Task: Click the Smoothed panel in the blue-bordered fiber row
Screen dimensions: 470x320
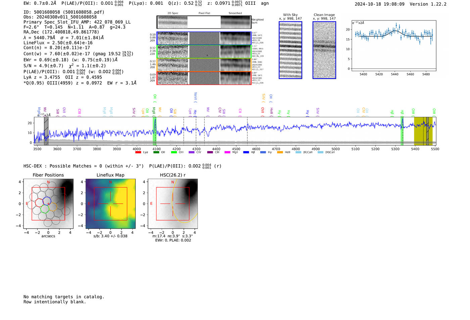Action: (x=235, y=38)
